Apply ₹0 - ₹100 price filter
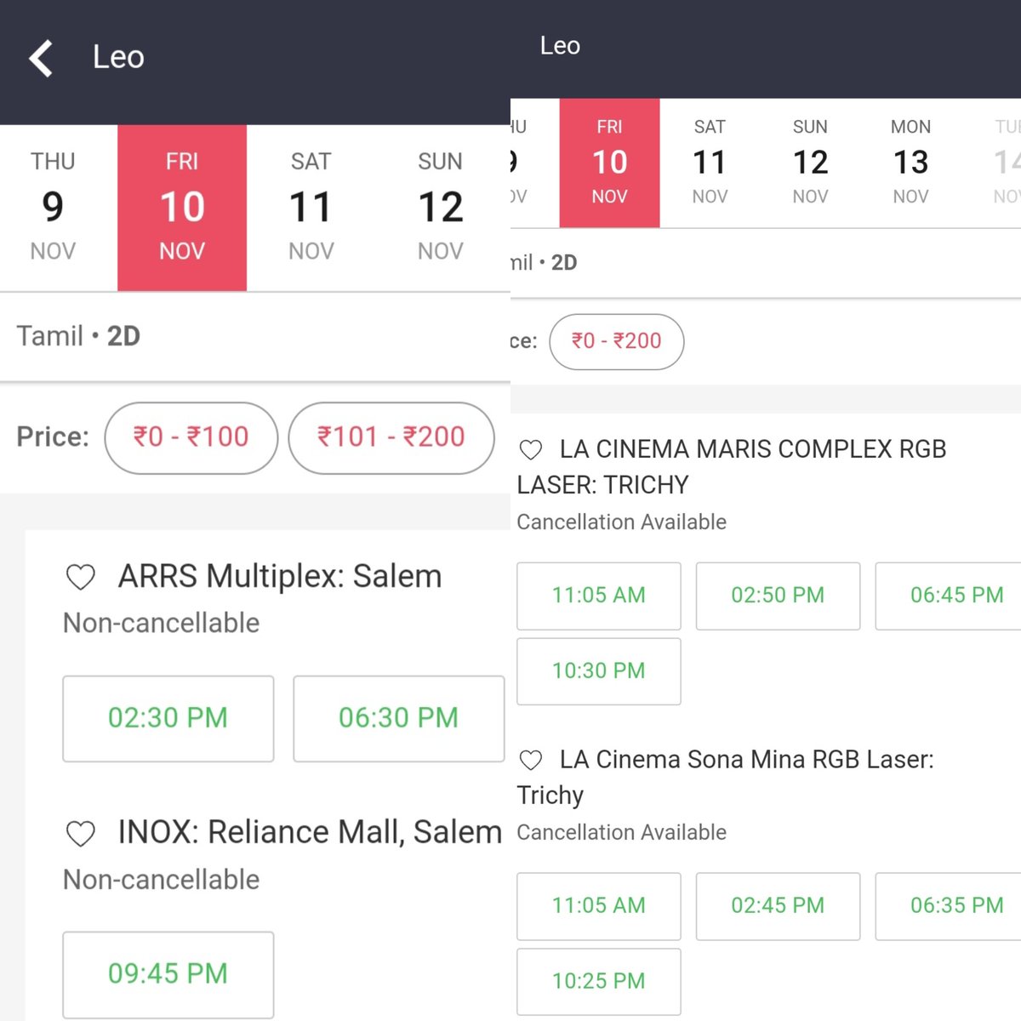The image size is (1021, 1021). pyautogui.click(x=191, y=437)
